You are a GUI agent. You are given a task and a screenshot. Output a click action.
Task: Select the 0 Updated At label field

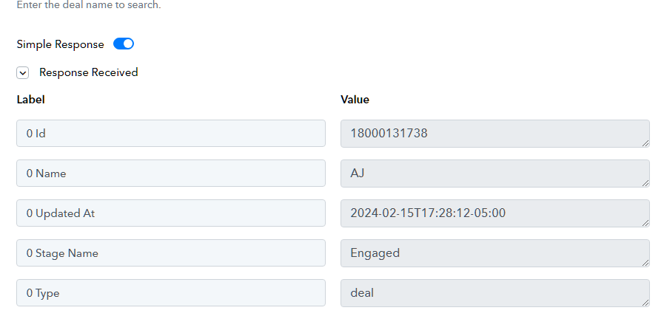171,213
